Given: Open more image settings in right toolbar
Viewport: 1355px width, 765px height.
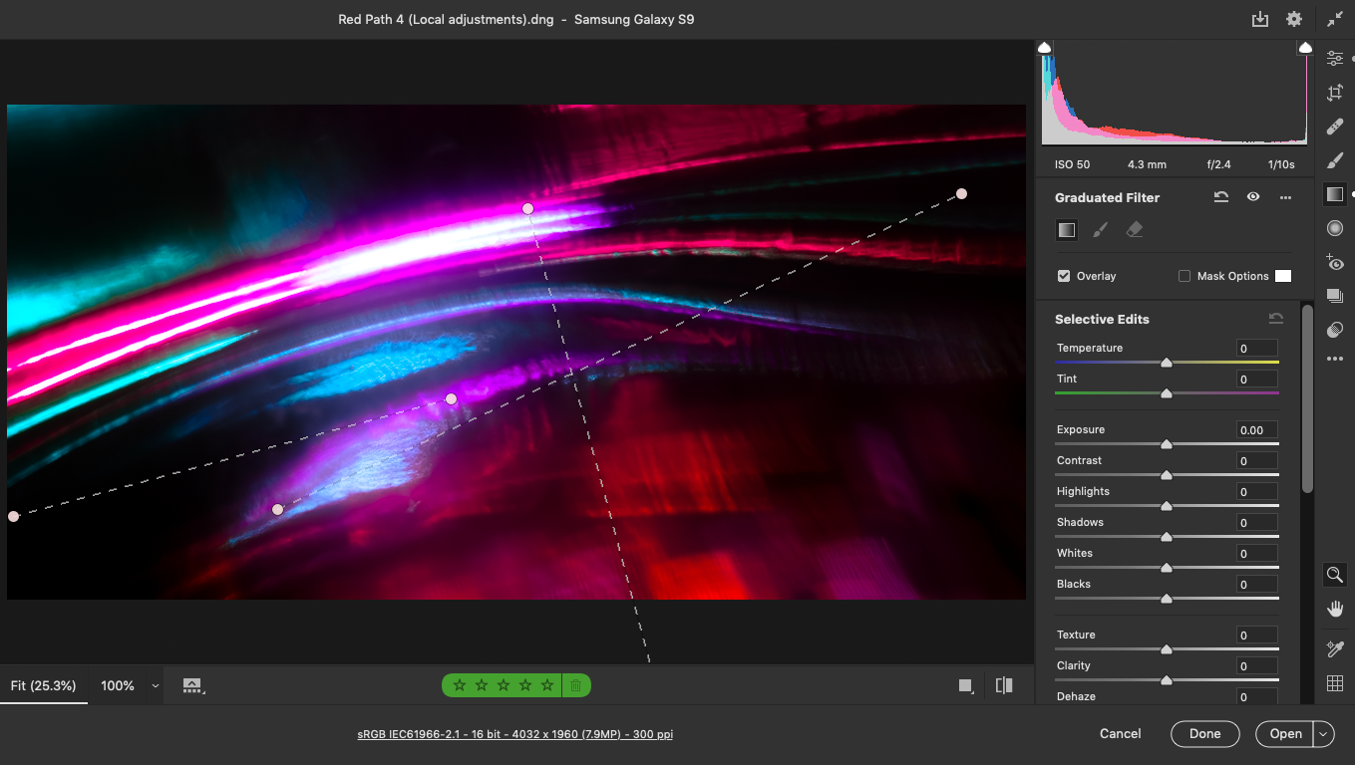Looking at the screenshot, I should point(1335,359).
